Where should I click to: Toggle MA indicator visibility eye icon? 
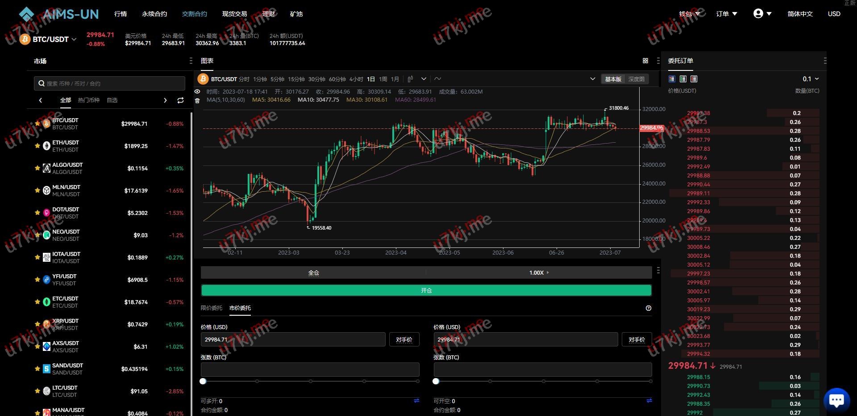pyautogui.click(x=197, y=92)
